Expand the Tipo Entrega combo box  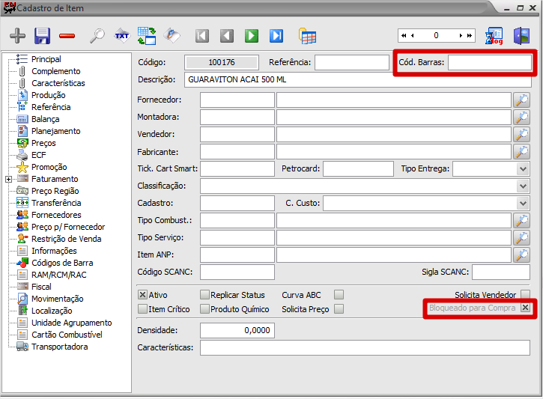[523, 169]
